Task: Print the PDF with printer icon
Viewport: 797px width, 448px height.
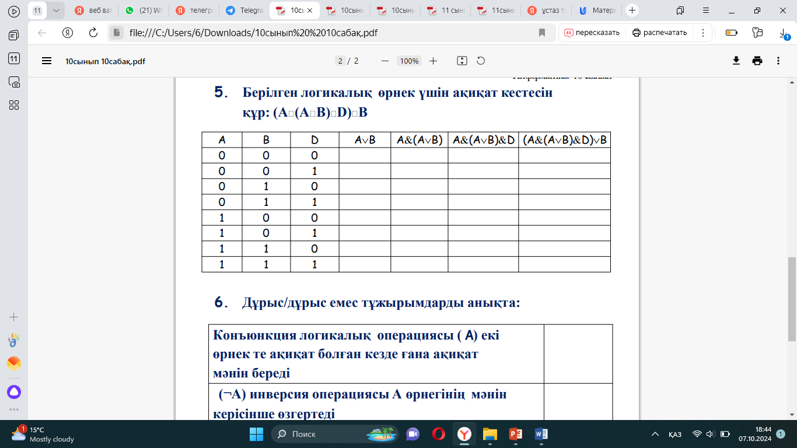Action: click(x=757, y=61)
